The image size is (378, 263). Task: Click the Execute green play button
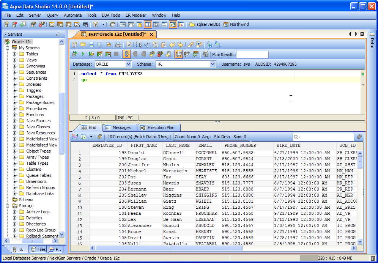coord(83,54)
